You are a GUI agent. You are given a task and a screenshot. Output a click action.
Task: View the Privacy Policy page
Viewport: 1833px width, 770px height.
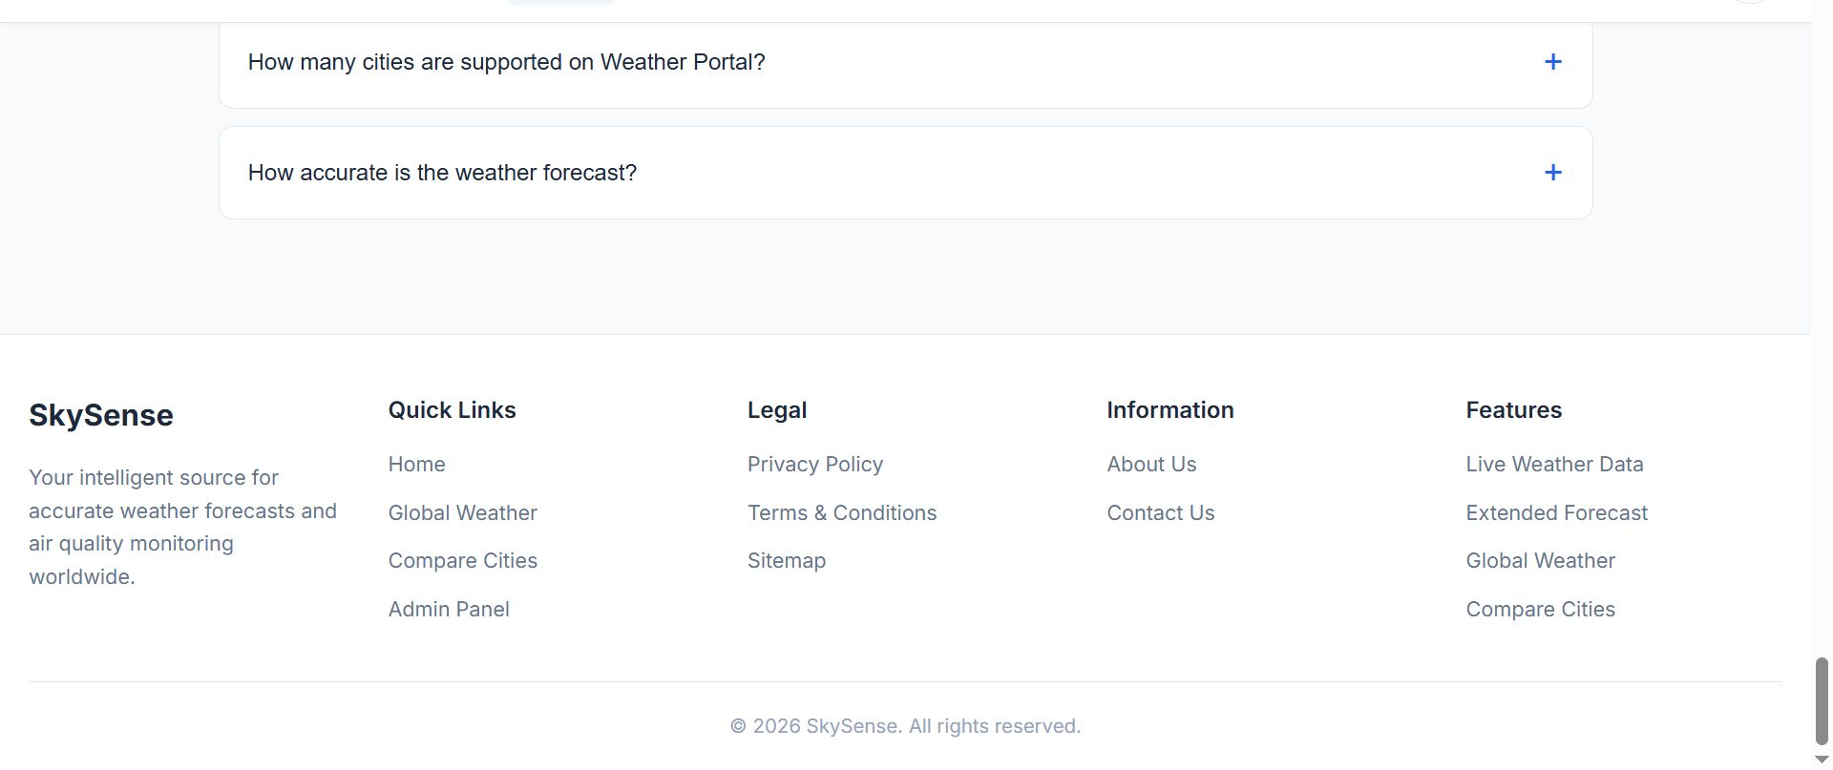point(814,465)
